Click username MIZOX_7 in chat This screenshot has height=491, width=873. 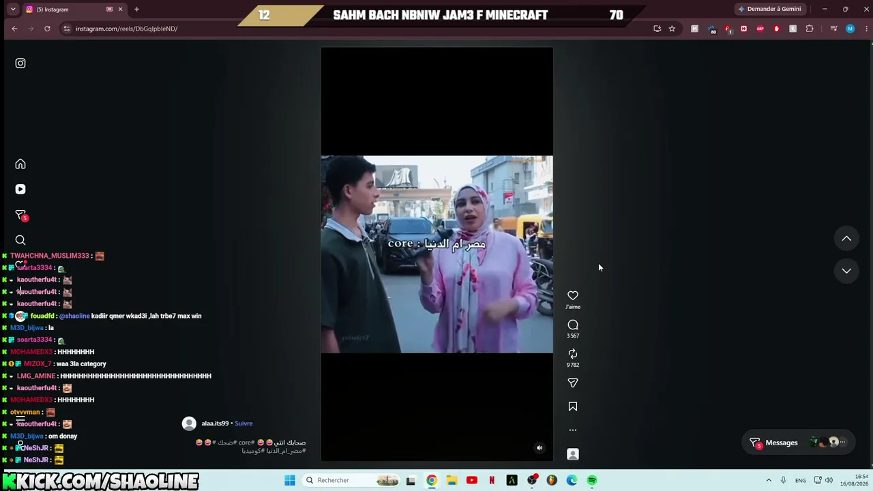(38, 363)
